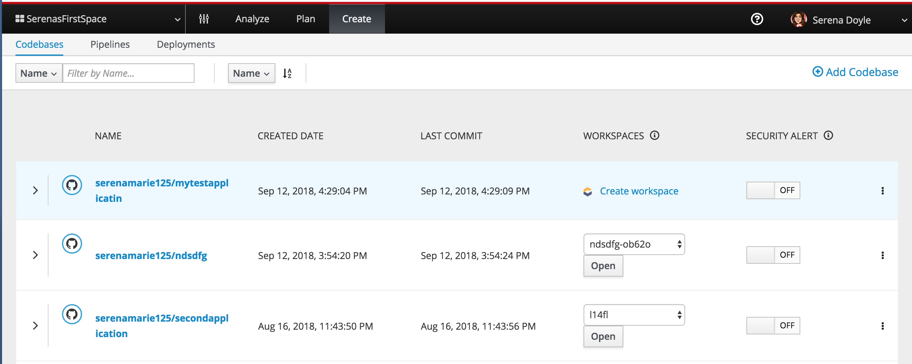Click inside the Filter by Name field
This screenshot has height=364, width=912.
(x=128, y=73)
